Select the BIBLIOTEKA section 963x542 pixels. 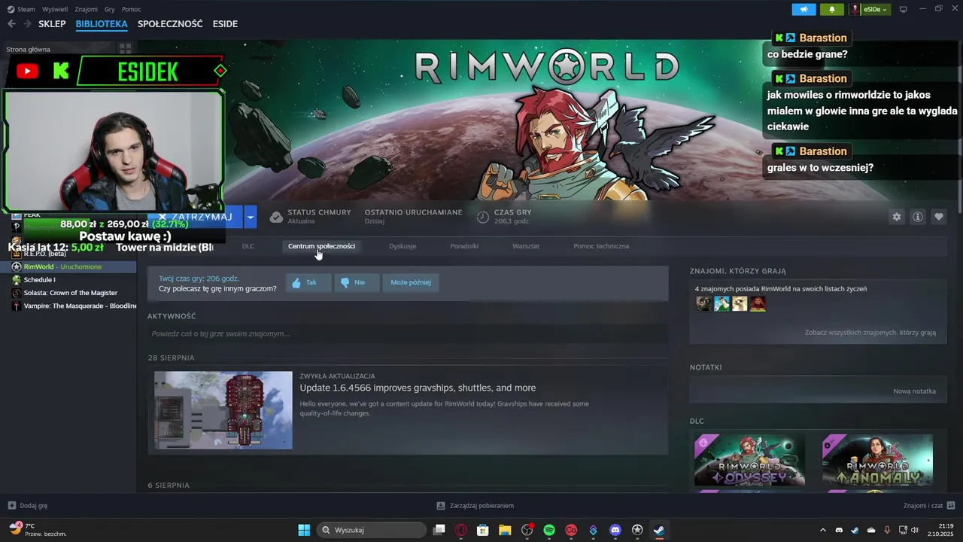click(102, 24)
